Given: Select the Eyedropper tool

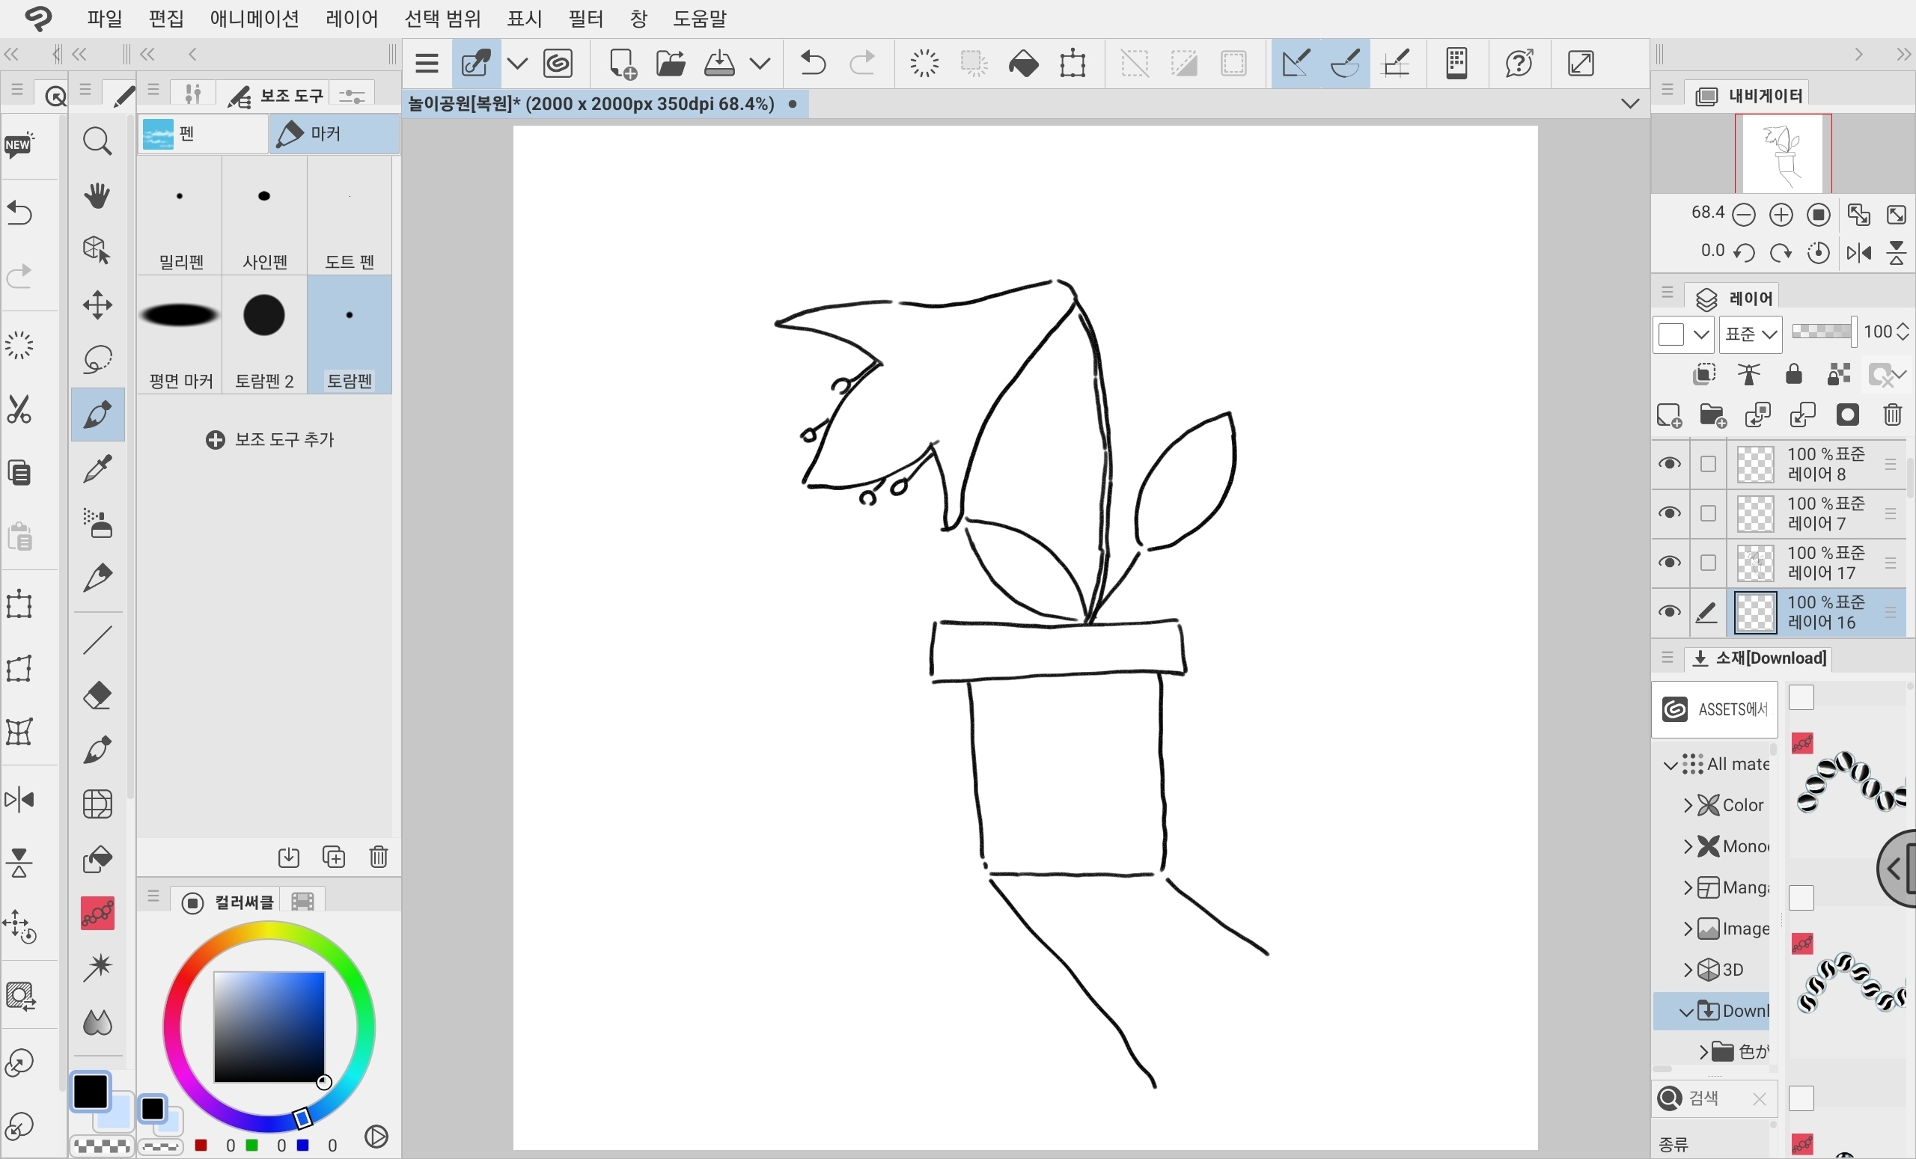Looking at the screenshot, I should [97, 469].
